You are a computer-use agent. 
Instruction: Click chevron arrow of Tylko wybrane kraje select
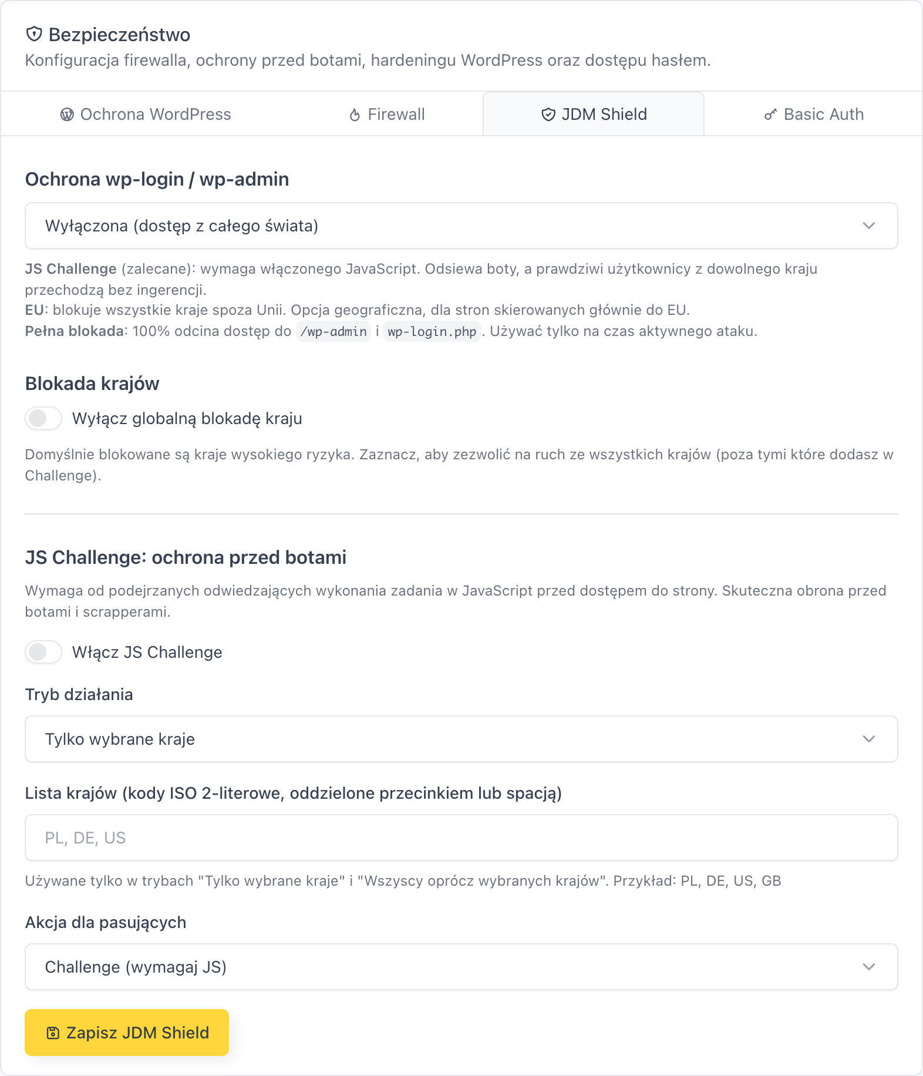[869, 739]
